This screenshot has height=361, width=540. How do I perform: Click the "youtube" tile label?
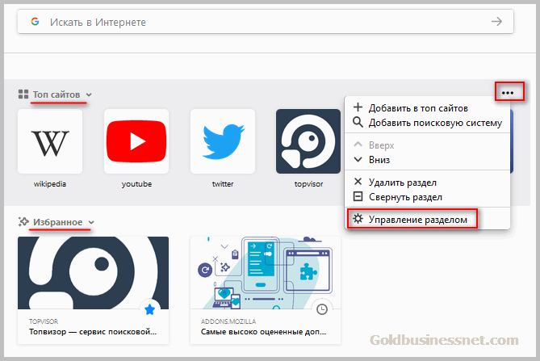[x=136, y=184]
